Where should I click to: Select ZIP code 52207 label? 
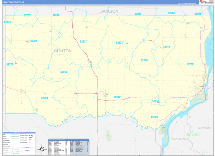(27, 15)
